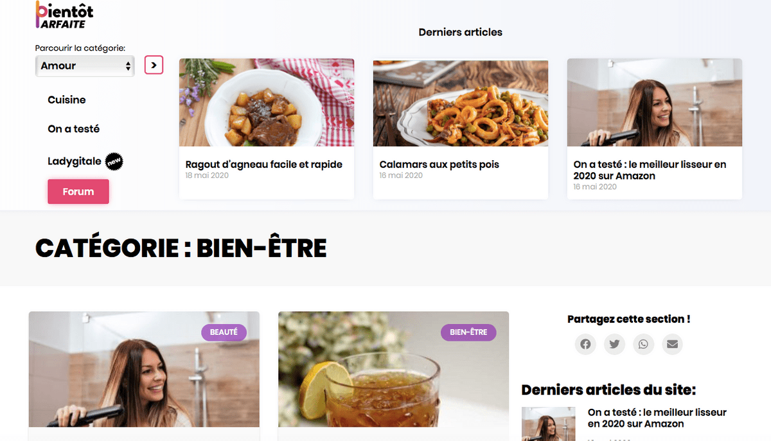Open the Ladygitale menu item
The width and height of the screenshot is (771, 441).
tap(75, 161)
